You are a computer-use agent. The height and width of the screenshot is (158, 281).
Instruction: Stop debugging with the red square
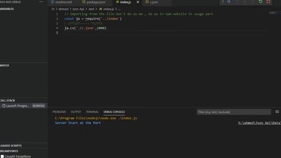[268, 2]
